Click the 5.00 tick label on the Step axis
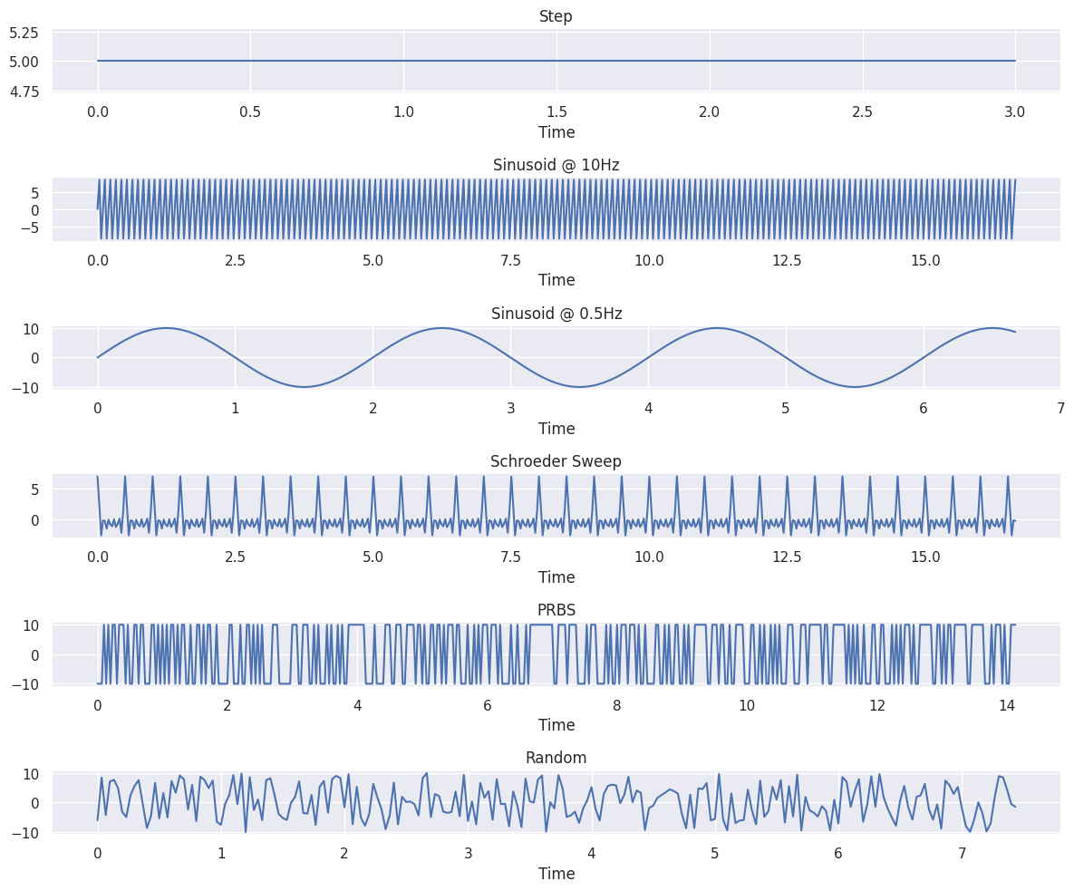This screenshot has width=1074, height=891. click(x=24, y=62)
